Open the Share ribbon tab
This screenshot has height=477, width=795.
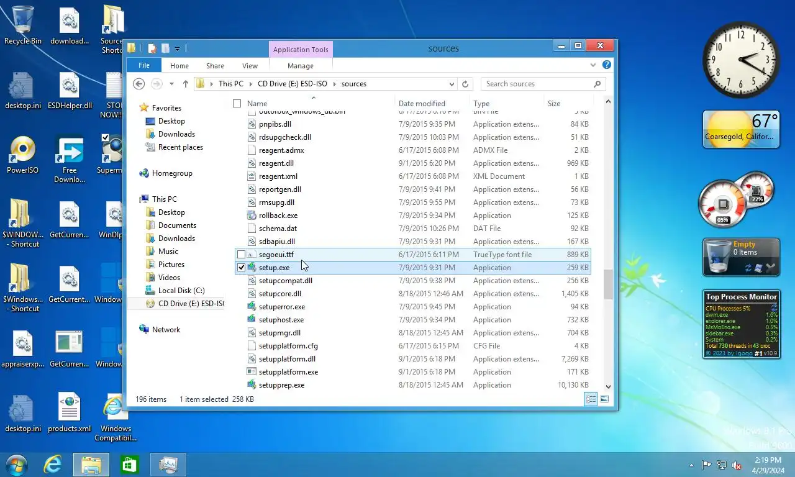(x=215, y=66)
